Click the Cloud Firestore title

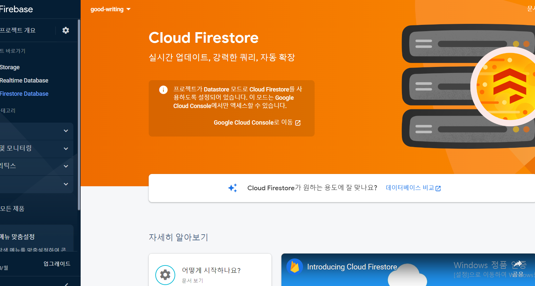[x=203, y=38]
